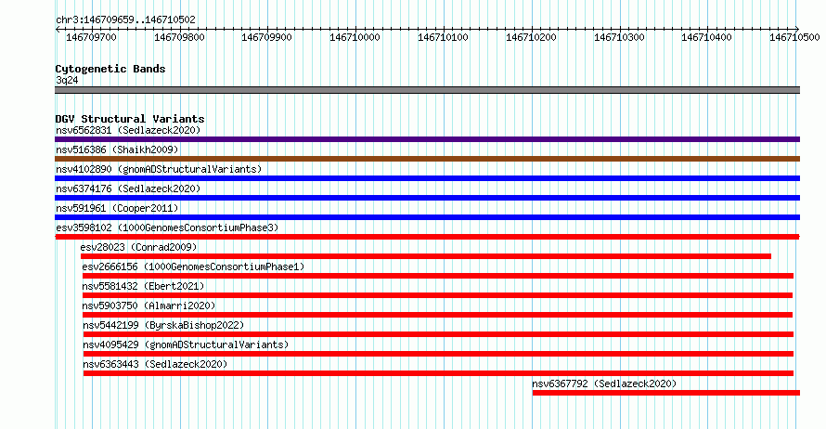
Task: Open the nsv6374176 (Sedlazeck2020) label
Action: click(128, 188)
